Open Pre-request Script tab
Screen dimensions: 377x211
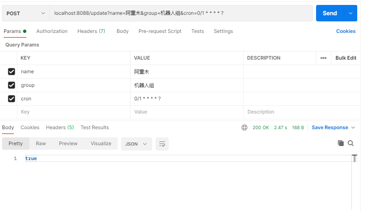tap(160, 31)
